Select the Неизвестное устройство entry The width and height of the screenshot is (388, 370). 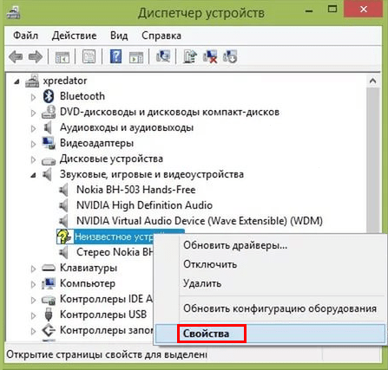point(114,237)
